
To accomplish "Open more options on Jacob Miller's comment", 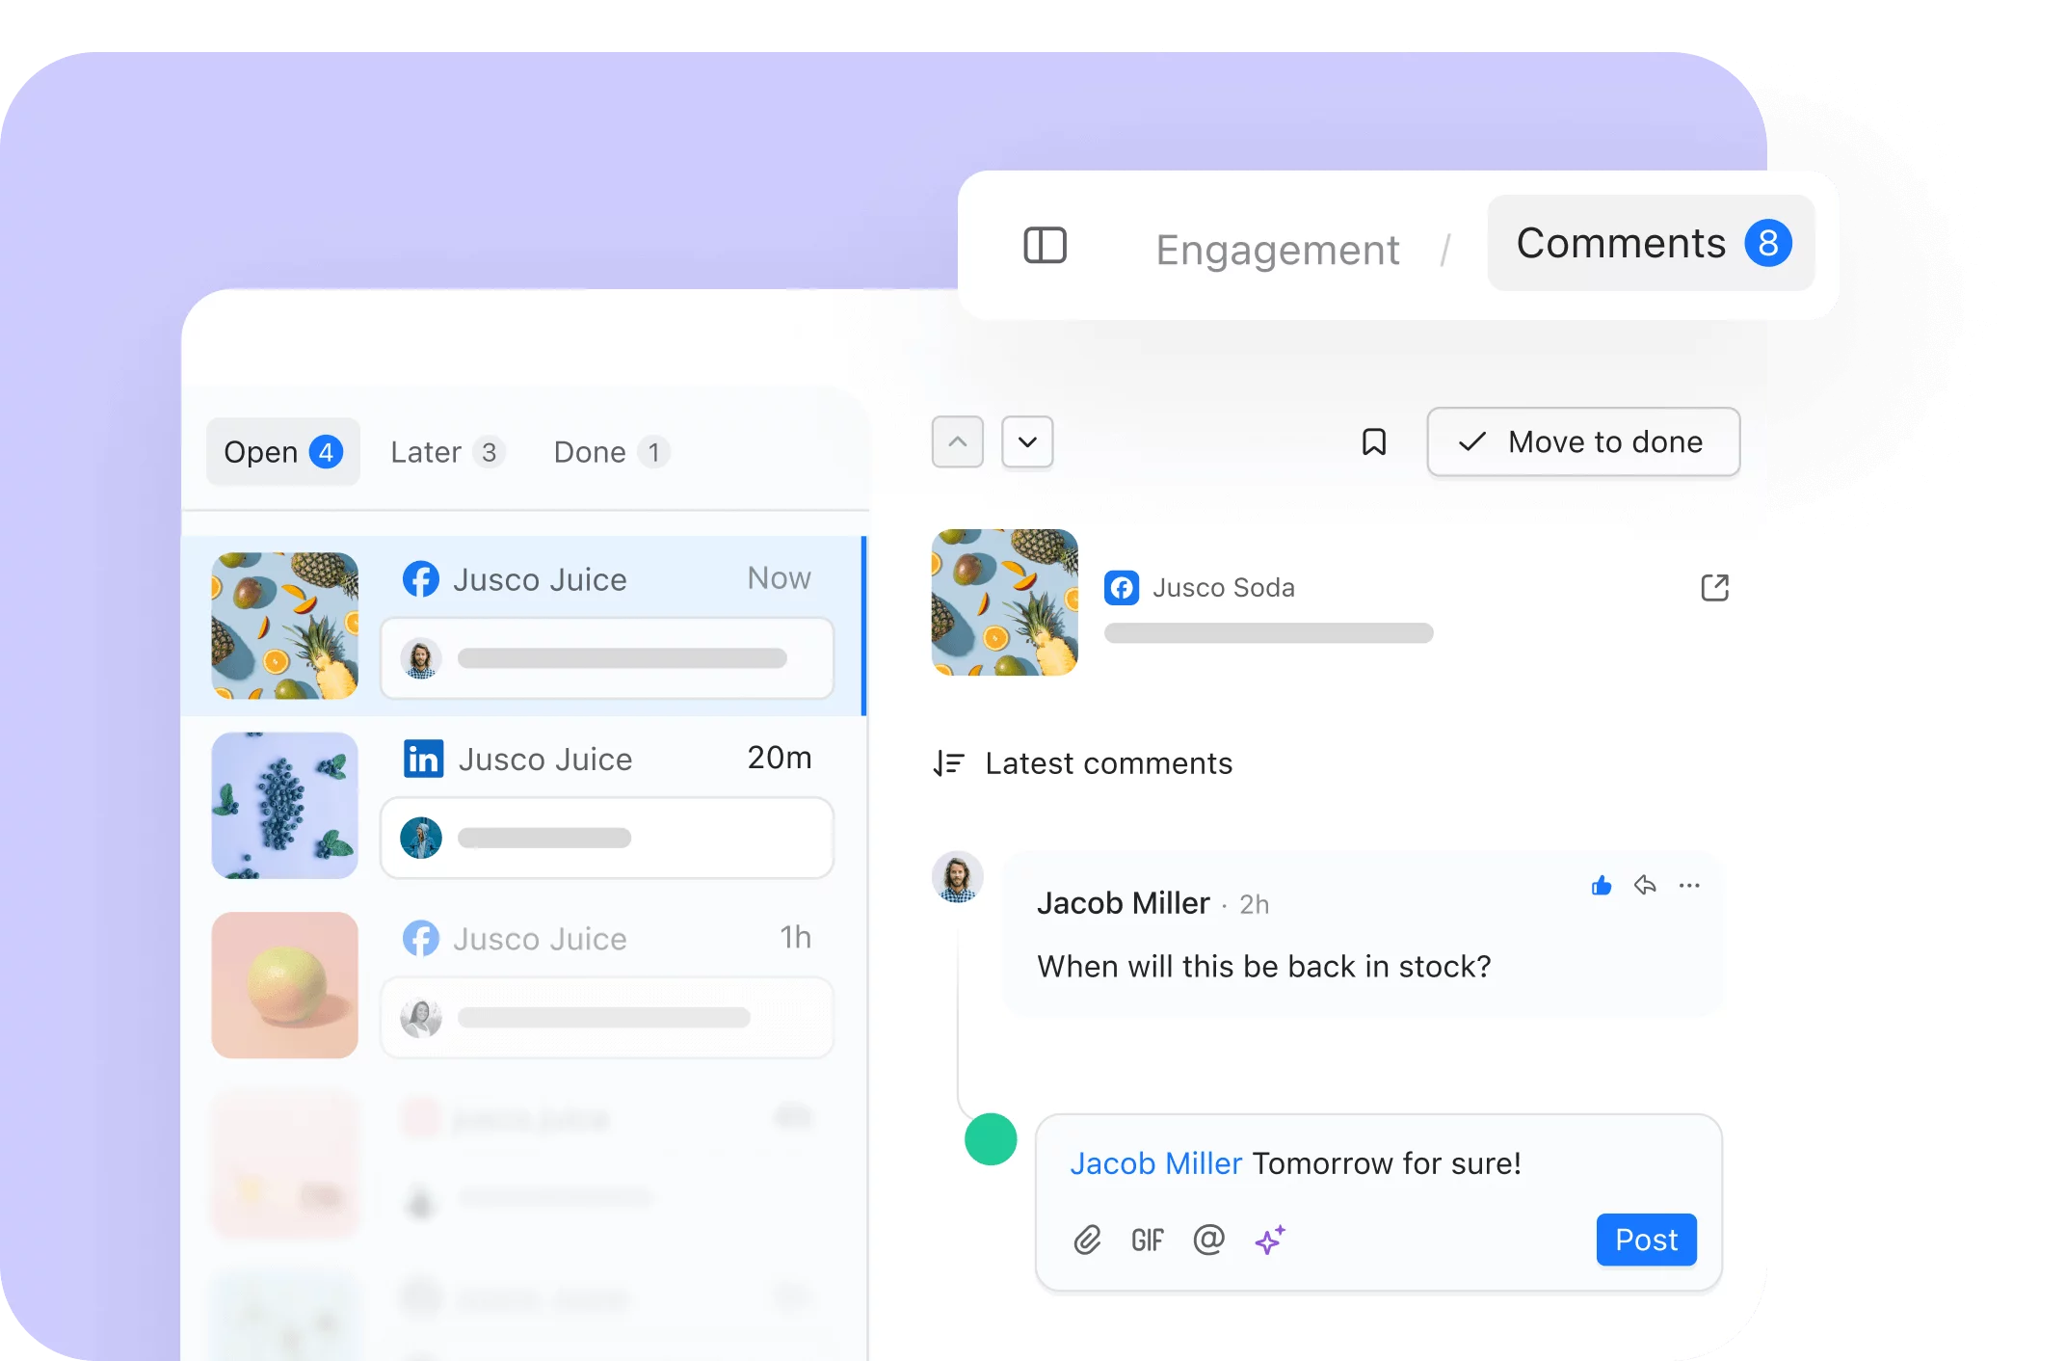I will [1689, 885].
